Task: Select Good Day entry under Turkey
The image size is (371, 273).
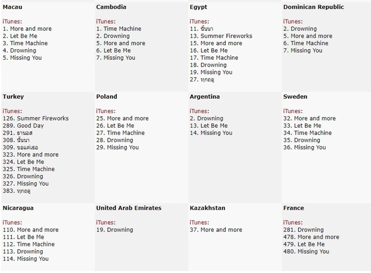Action: pos(23,125)
